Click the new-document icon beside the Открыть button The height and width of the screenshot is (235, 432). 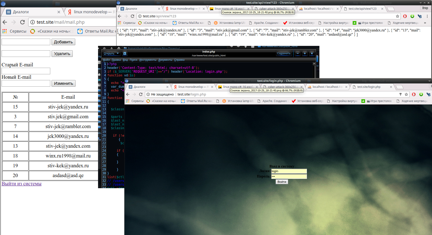(x=125, y=53)
